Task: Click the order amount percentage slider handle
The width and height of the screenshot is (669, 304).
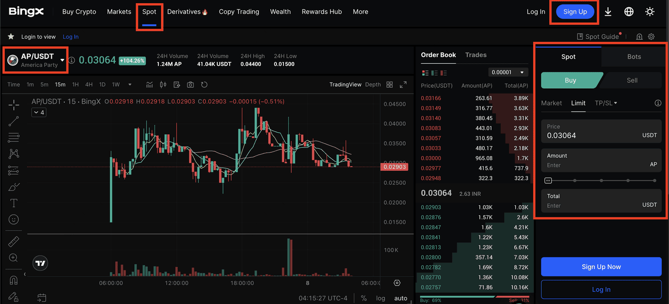Action: coord(548,180)
